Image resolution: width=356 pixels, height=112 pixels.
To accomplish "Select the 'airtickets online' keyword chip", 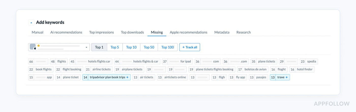I will pos(172,77).
